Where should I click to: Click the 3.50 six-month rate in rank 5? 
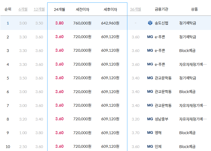point(23,78)
